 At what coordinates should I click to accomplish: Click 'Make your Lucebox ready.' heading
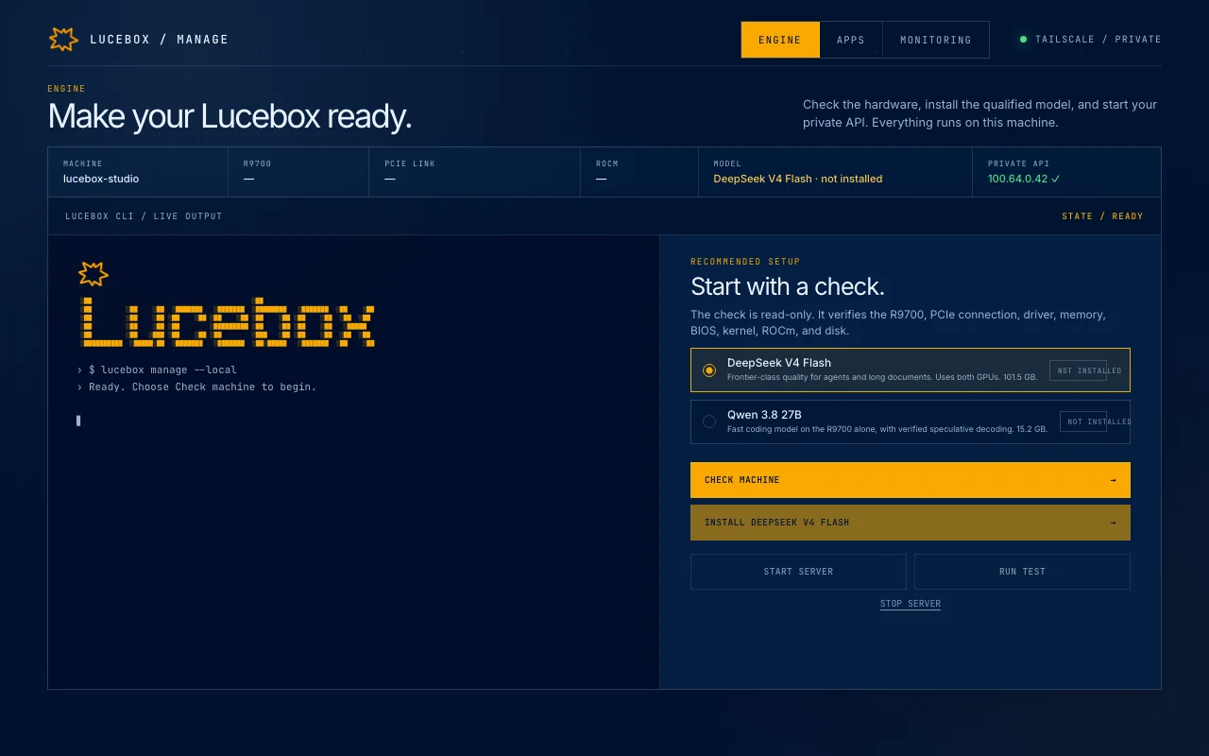coord(230,116)
